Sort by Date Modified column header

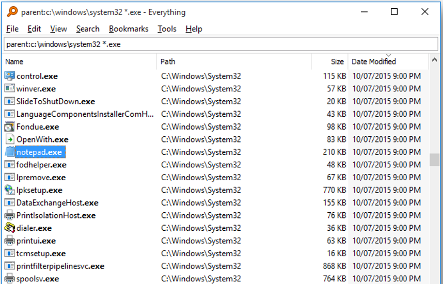click(x=388, y=61)
